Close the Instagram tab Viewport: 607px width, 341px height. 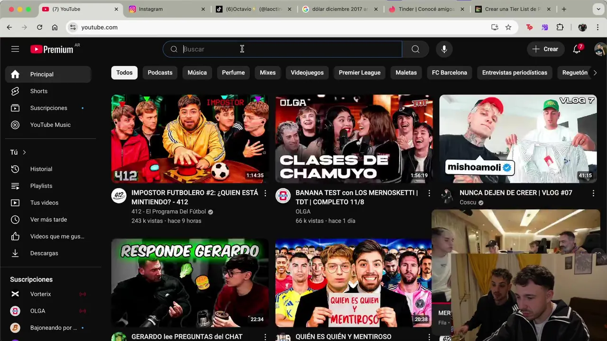tap(203, 9)
